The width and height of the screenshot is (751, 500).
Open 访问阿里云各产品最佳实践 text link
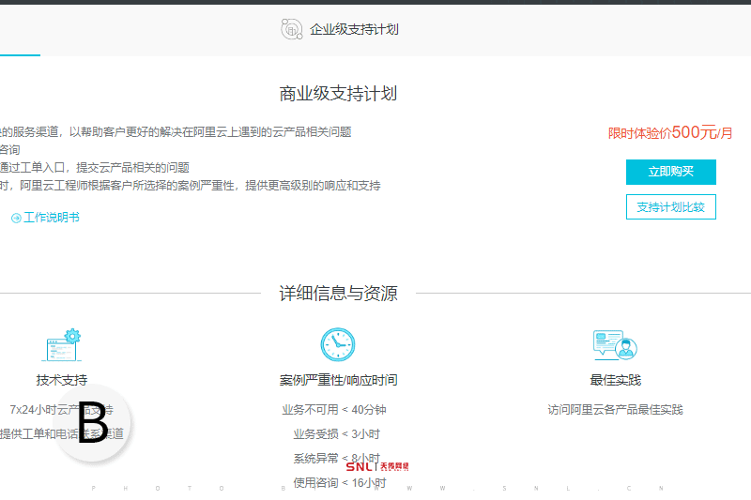tap(615, 410)
